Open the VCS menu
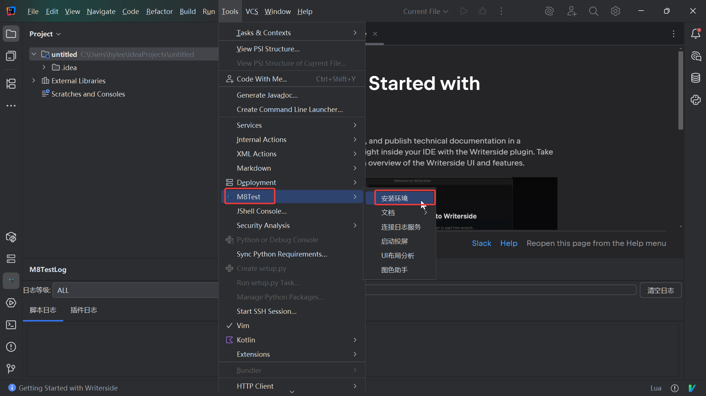706x396 pixels. click(252, 11)
